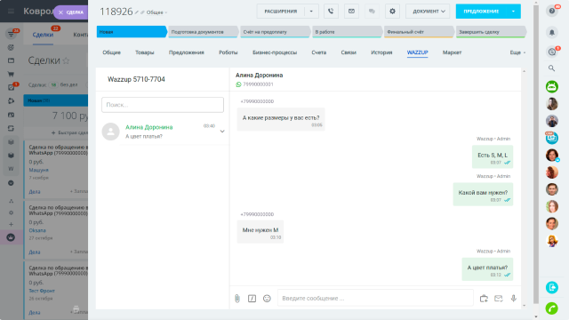This screenshot has height=320, width=569.
Task: Click the green phone dial button
Action: (x=552, y=308)
